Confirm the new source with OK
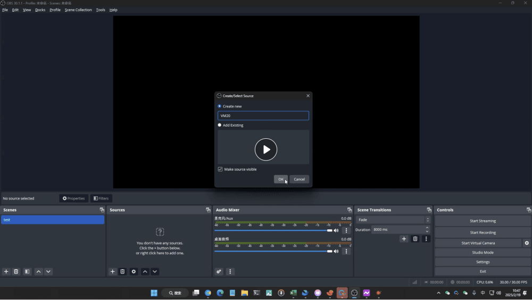The width and height of the screenshot is (532, 300). [x=281, y=179]
